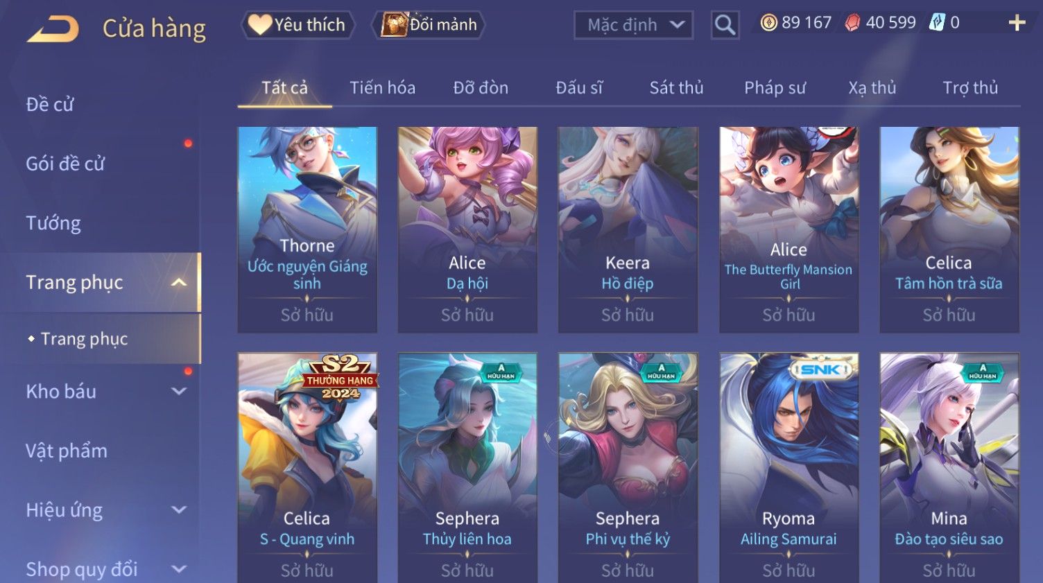Open Yêu thích heart favorites

pos(298,25)
